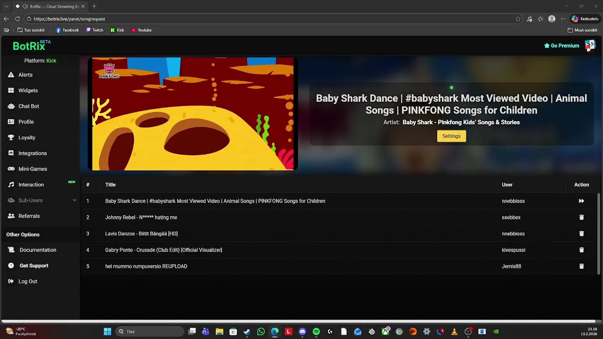The width and height of the screenshot is (603, 339).
Task: Open the Loyalty section
Action: pos(27,137)
